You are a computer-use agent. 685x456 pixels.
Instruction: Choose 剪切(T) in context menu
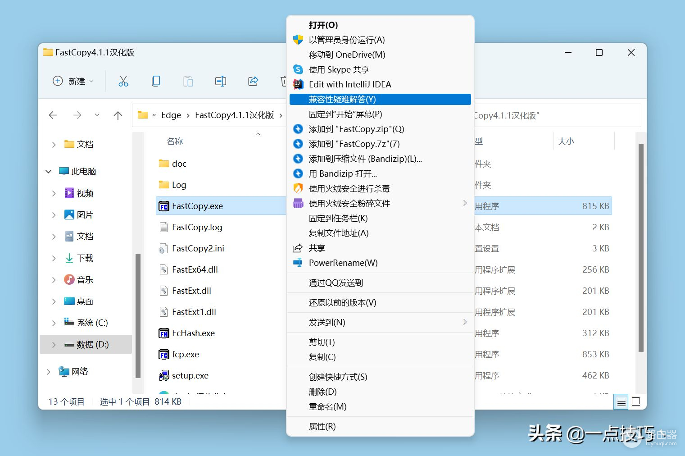380,342
